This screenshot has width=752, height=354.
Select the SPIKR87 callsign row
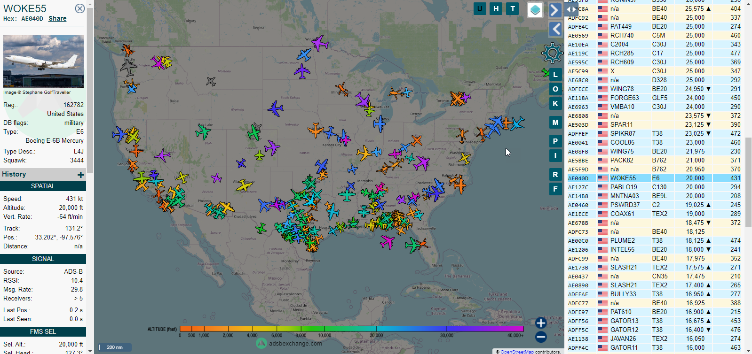point(654,134)
